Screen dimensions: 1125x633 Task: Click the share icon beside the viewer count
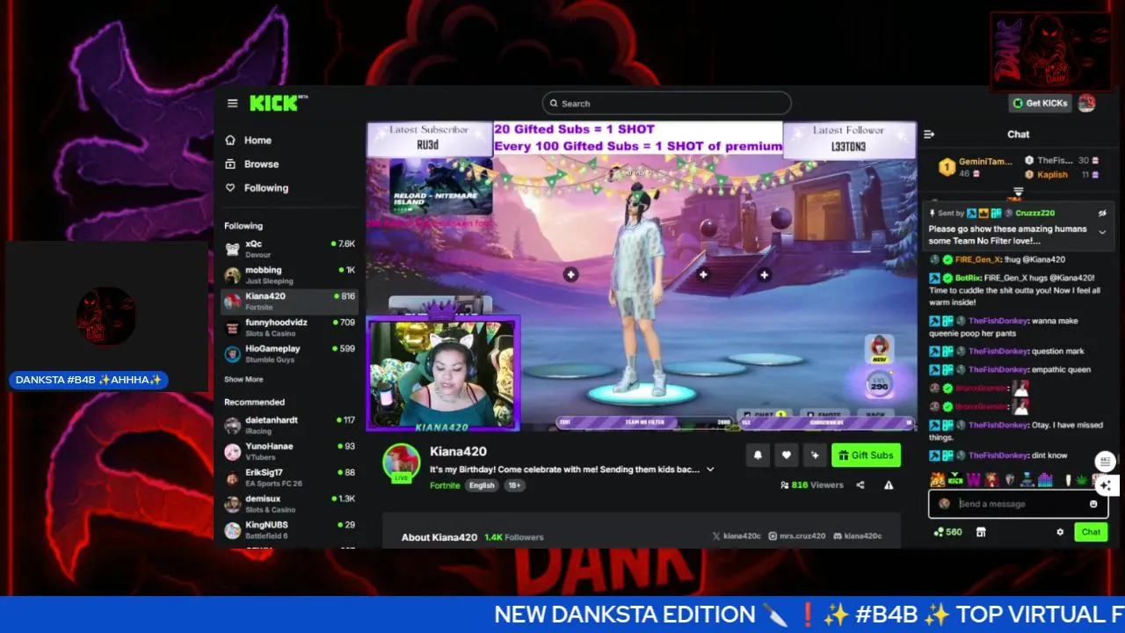coord(860,484)
